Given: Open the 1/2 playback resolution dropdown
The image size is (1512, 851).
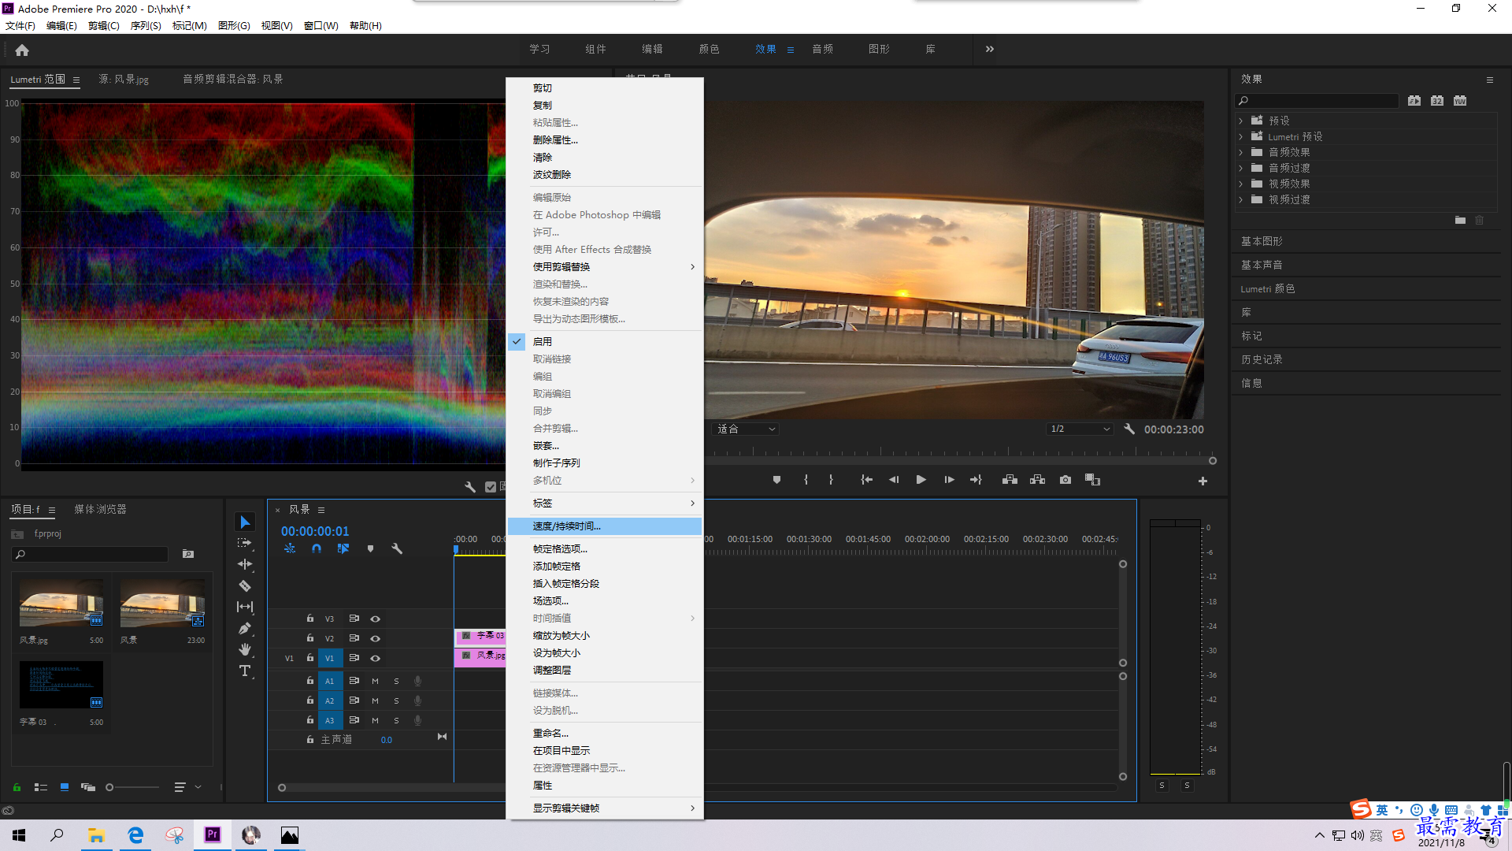Looking at the screenshot, I should [x=1080, y=429].
